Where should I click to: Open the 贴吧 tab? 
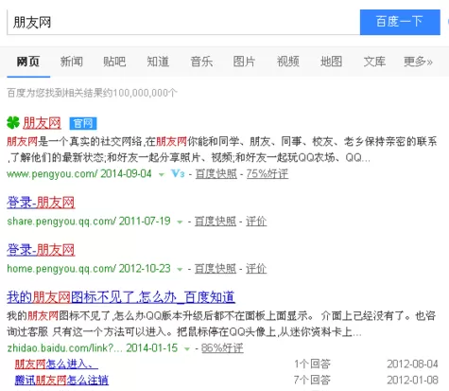[114, 62]
